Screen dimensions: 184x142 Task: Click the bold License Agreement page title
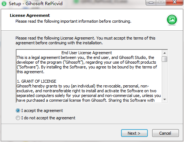point(30,15)
